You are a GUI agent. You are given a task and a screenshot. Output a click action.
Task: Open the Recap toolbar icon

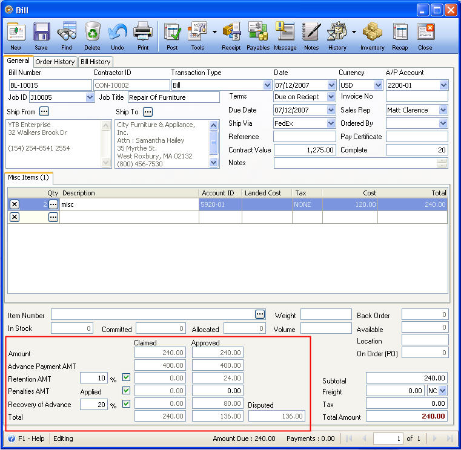click(x=400, y=36)
